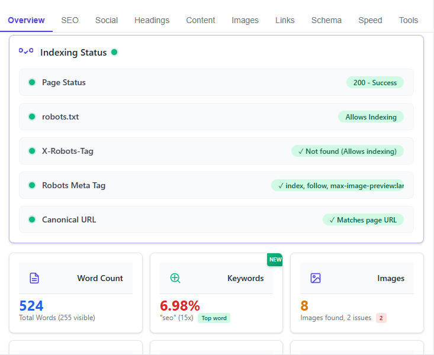Click the NEW badge on Keywords card
434x355 pixels.
tap(275, 260)
